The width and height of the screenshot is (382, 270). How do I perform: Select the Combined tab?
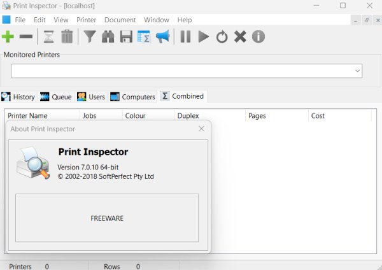(182, 96)
